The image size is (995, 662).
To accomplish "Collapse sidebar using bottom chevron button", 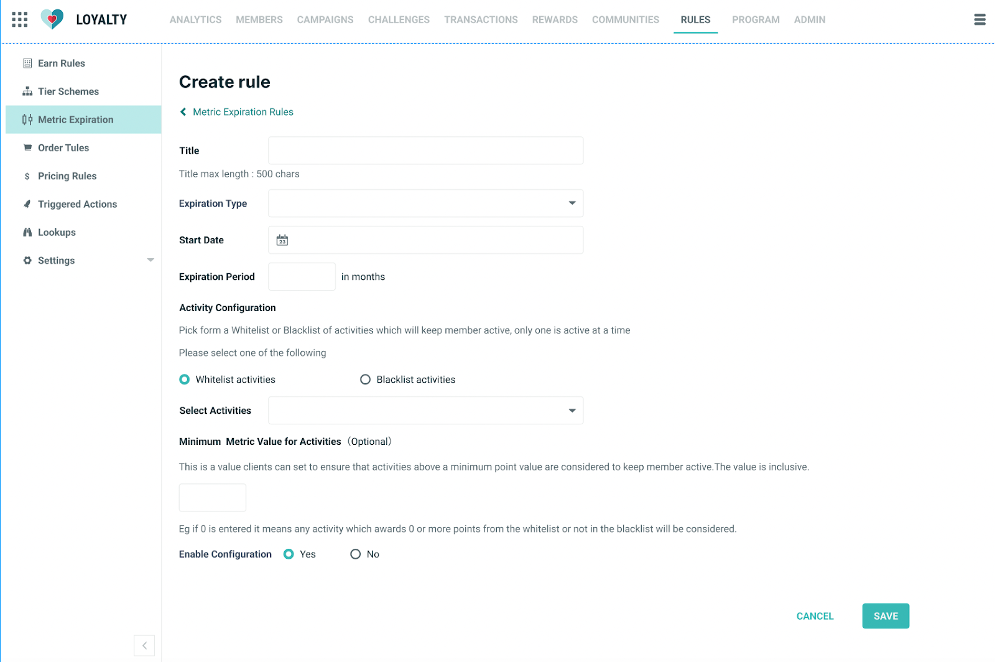I will [x=144, y=645].
